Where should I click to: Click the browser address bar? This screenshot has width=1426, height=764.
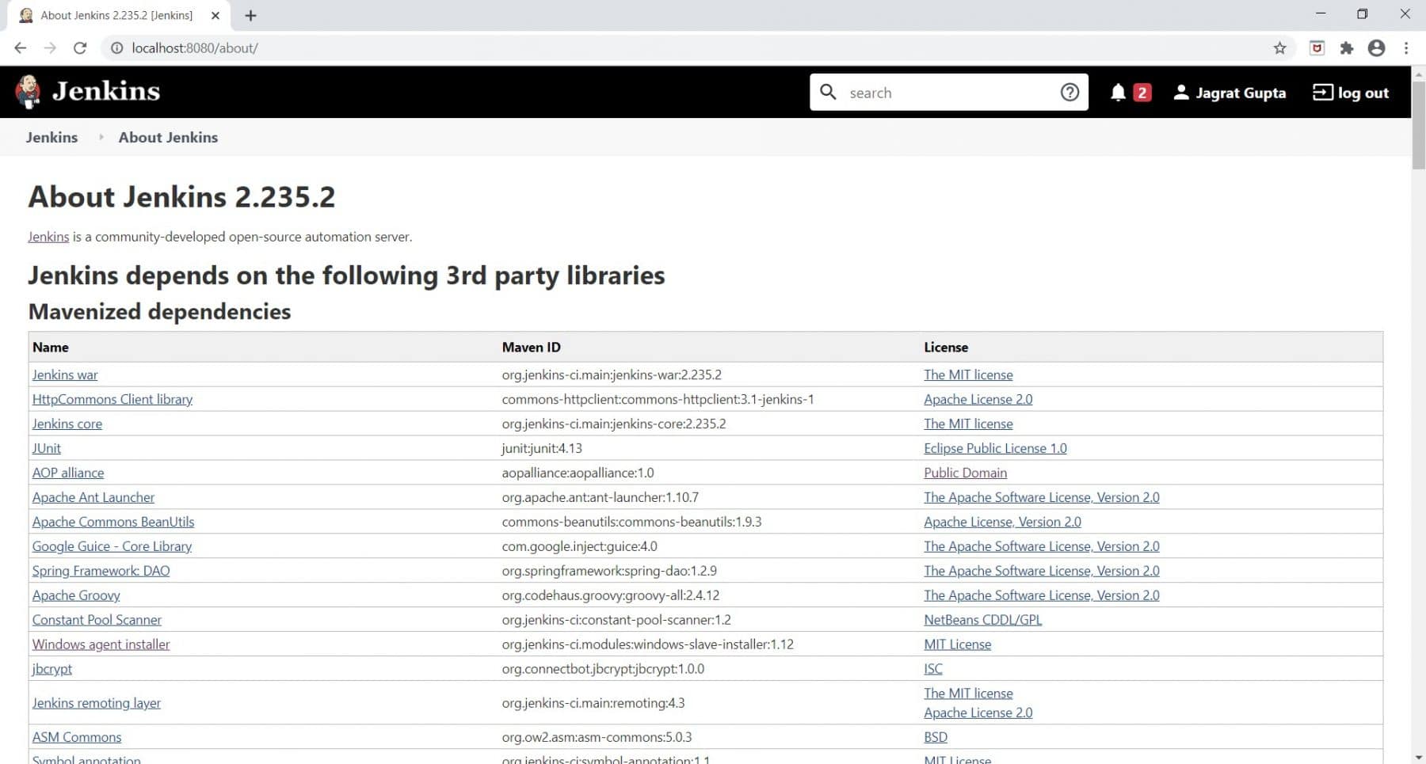317,48
